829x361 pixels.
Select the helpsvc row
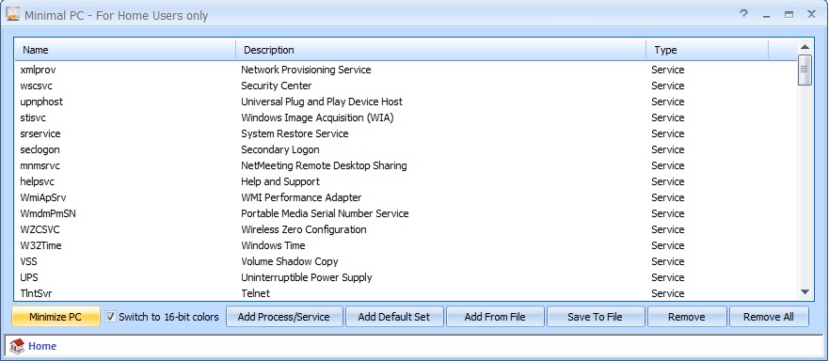click(407, 181)
